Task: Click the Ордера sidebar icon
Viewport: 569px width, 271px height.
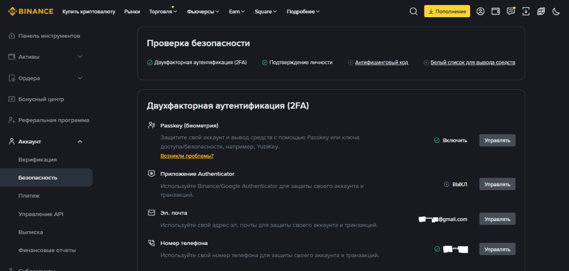Action: click(x=12, y=78)
